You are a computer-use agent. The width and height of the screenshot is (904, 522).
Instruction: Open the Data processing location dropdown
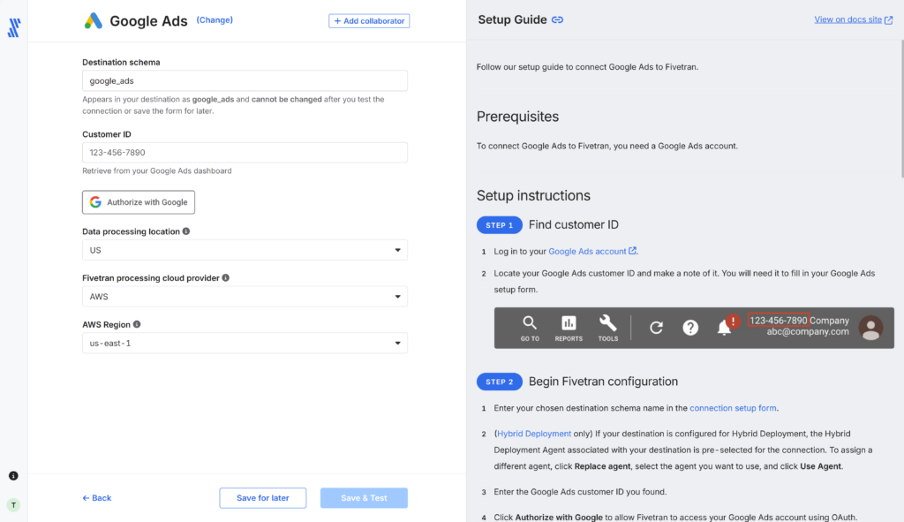pyautogui.click(x=245, y=250)
